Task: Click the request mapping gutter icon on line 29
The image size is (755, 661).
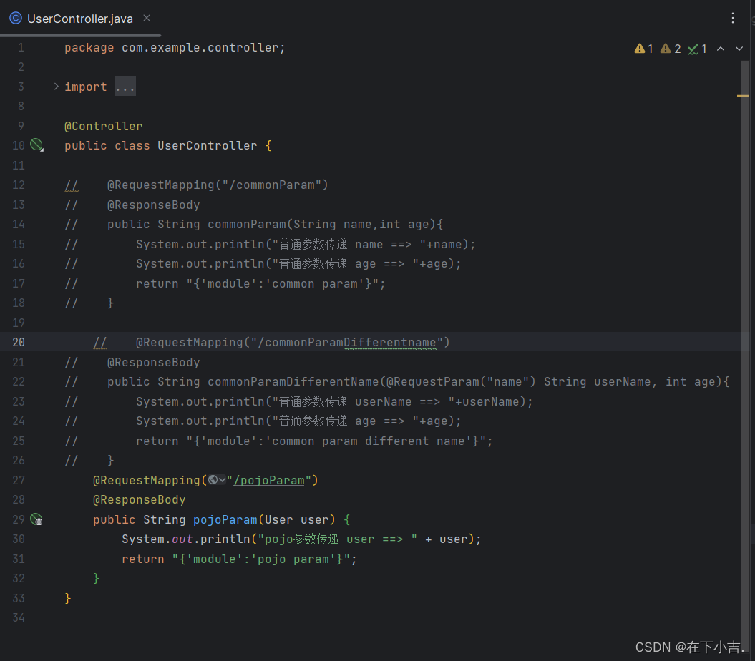Action: (36, 519)
